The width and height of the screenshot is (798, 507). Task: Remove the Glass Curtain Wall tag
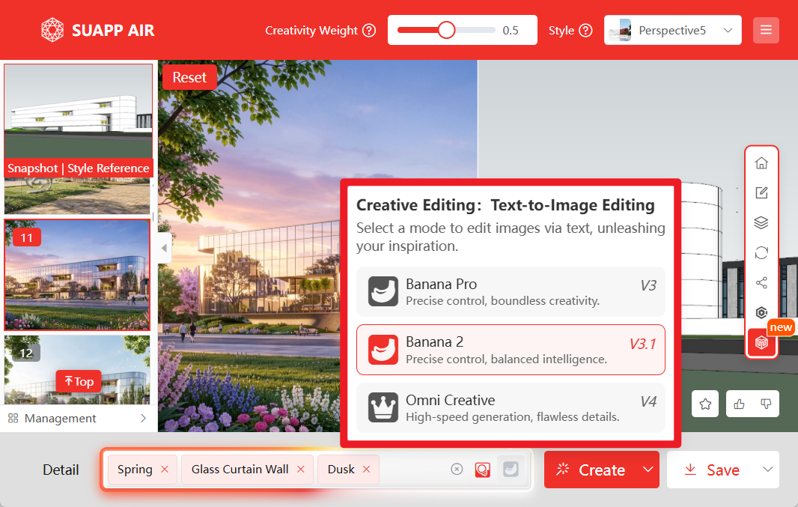301,470
